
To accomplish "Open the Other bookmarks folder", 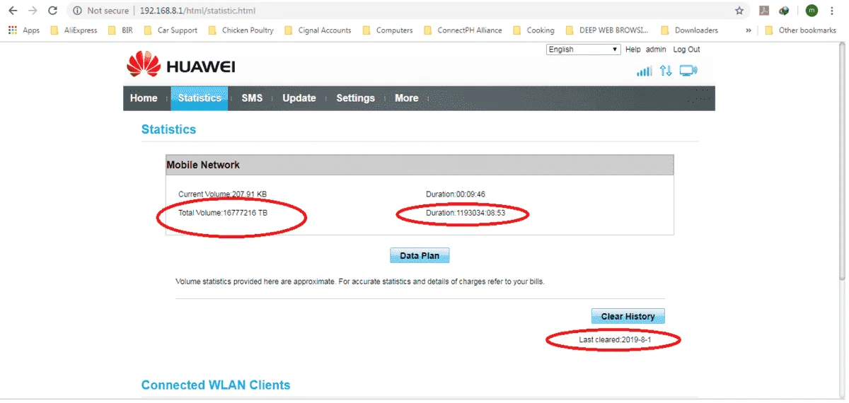I will point(800,30).
